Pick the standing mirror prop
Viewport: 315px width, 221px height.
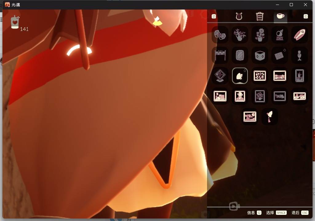(x=240, y=55)
